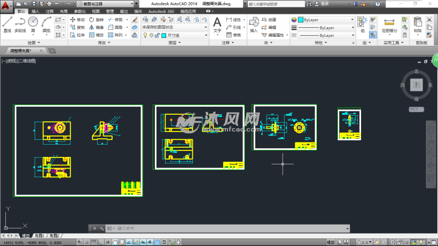Select the Line (直线) drawing tool
Image resolution: width=438 pixels, height=246 pixels.
click(x=7, y=25)
